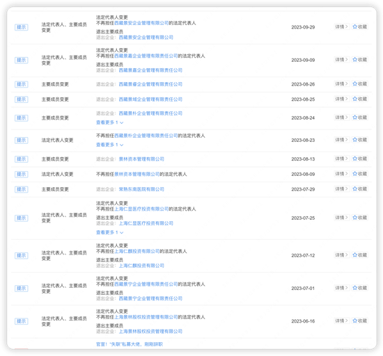Favorite the 2023-08-23 entry via 收藏
The width and height of the screenshot is (383, 356).
pos(359,140)
